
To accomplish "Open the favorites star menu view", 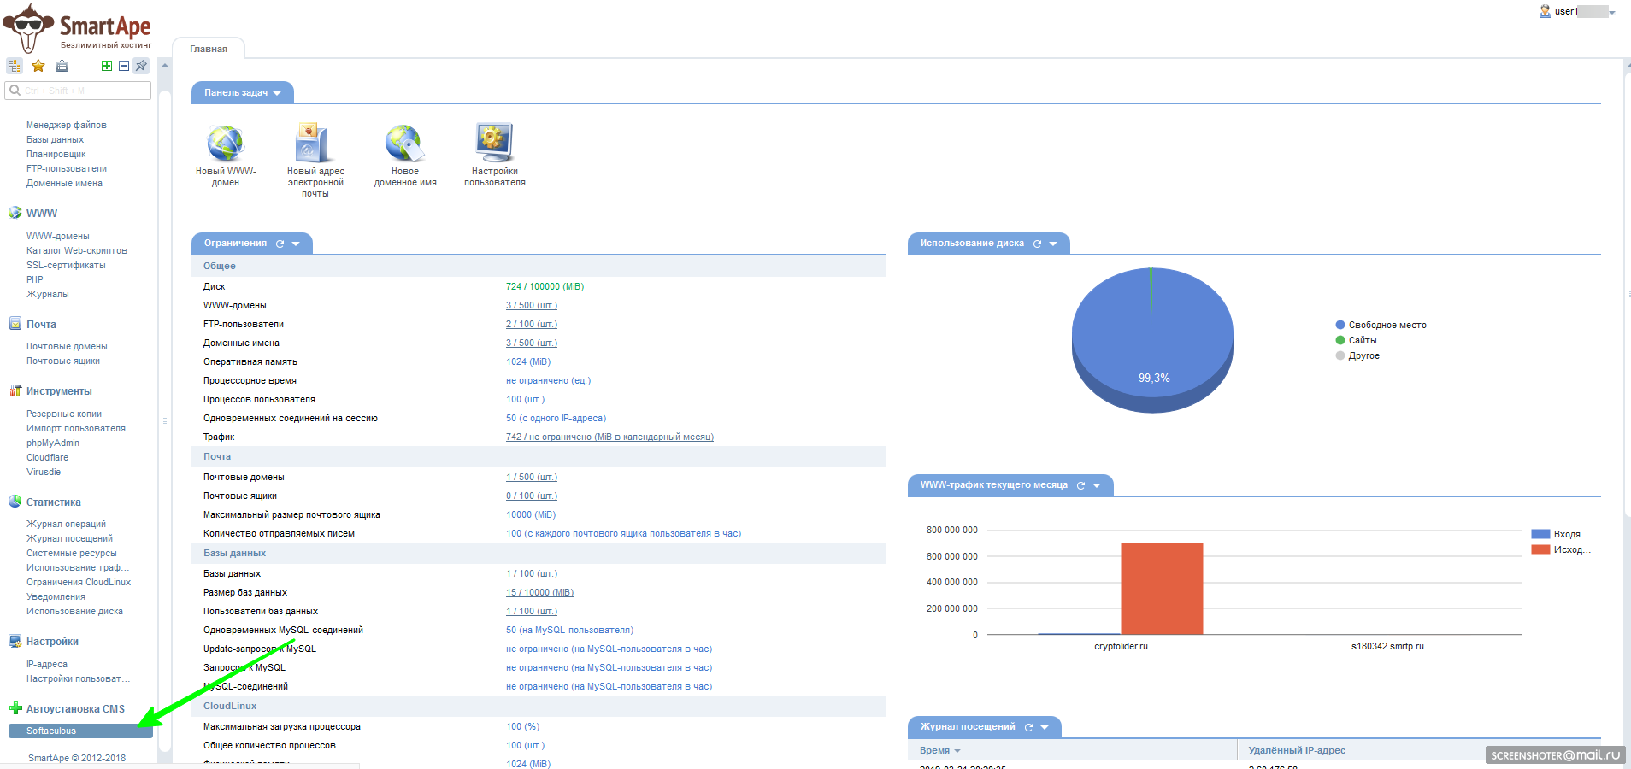I will pyautogui.click(x=38, y=66).
